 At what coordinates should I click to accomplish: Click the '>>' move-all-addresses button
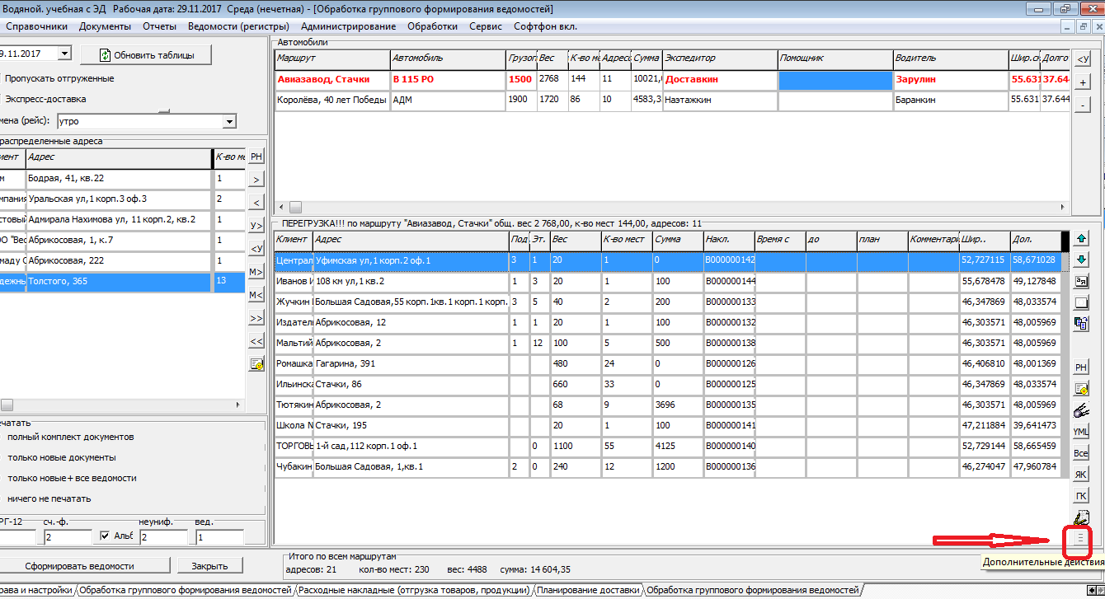click(256, 318)
